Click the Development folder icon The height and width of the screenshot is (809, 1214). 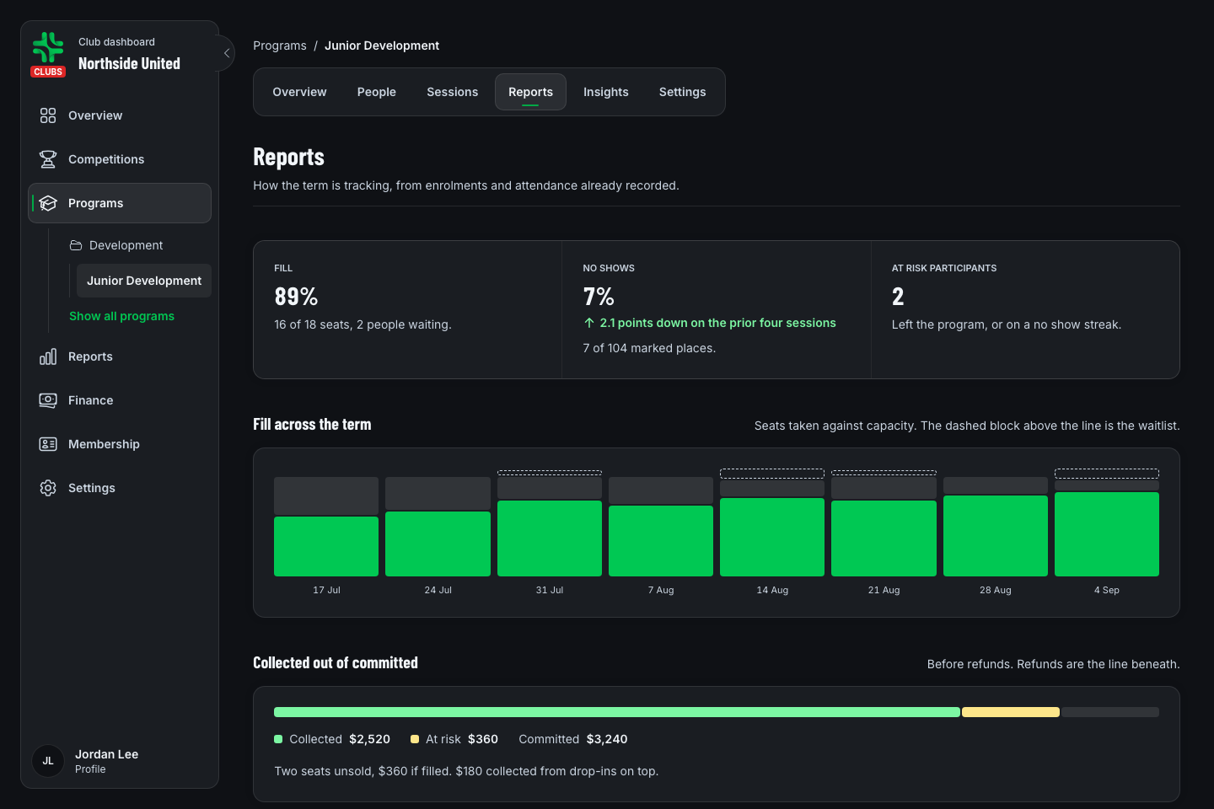76,245
